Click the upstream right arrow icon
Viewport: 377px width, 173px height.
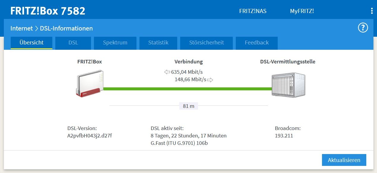click(210, 80)
